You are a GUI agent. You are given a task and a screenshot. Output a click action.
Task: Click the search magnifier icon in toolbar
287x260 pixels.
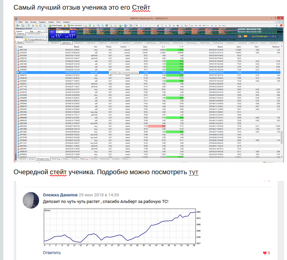(x=277, y=25)
